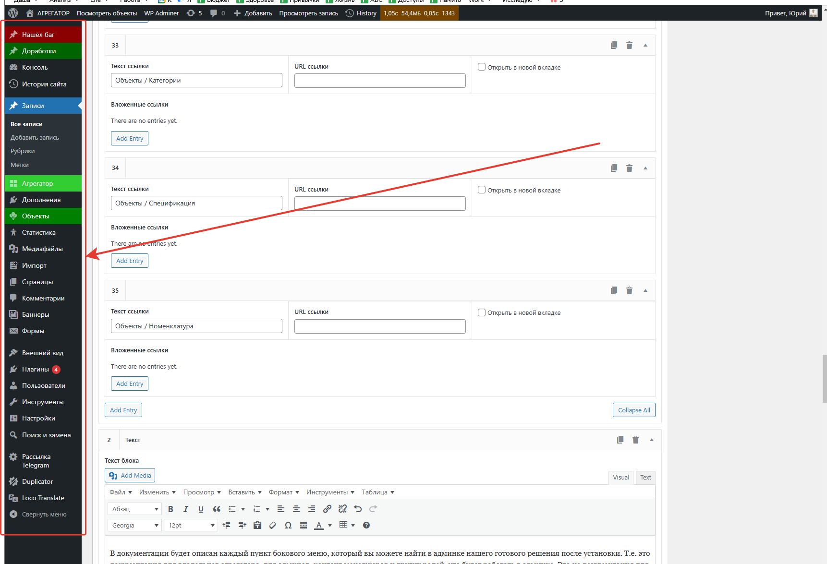Screen dimensions: 827x564
Task: Check new tab option for Объекты / Спецификация
Action: (482, 190)
